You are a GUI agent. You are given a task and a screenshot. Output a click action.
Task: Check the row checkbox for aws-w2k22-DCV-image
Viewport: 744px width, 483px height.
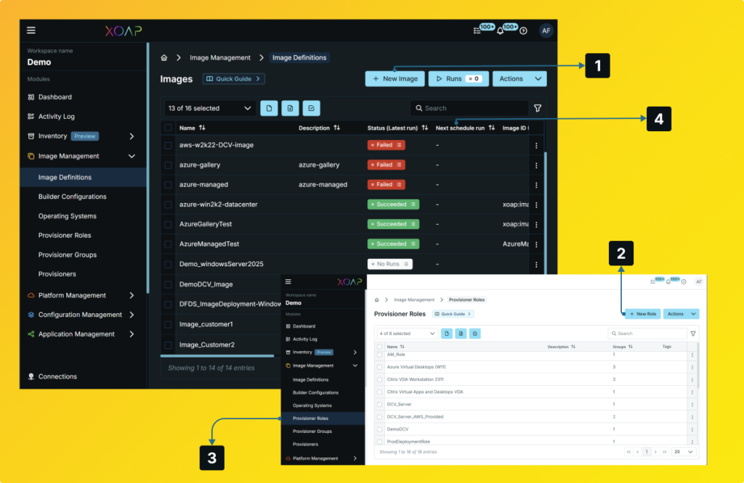click(x=169, y=144)
